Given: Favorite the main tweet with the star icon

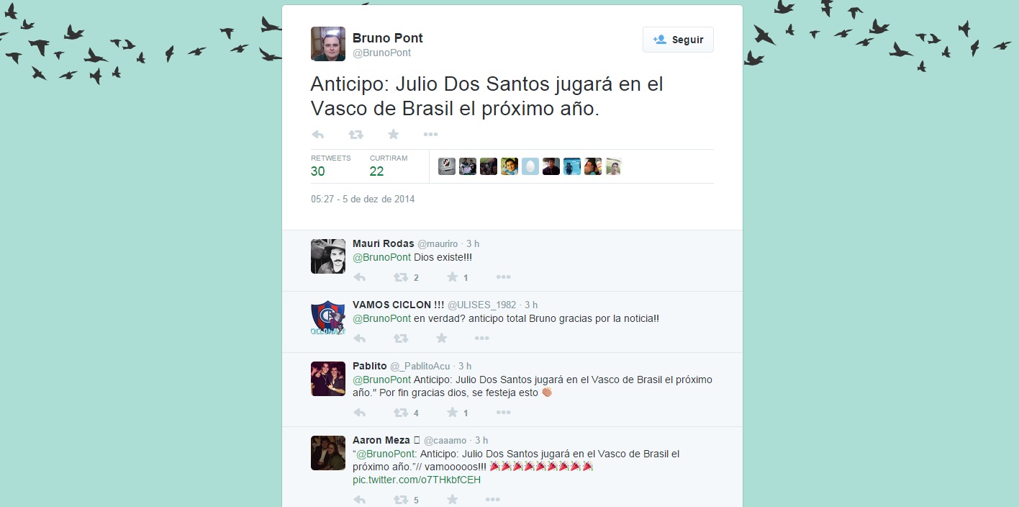Looking at the screenshot, I should point(393,135).
